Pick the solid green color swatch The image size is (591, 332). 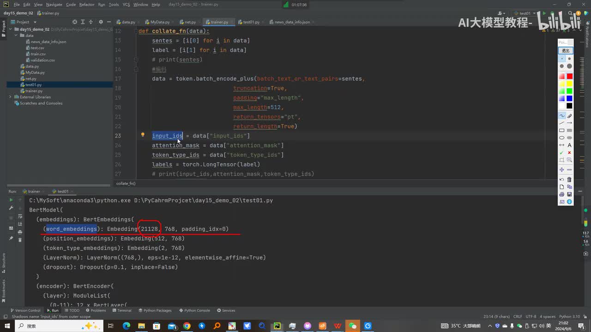point(569,91)
